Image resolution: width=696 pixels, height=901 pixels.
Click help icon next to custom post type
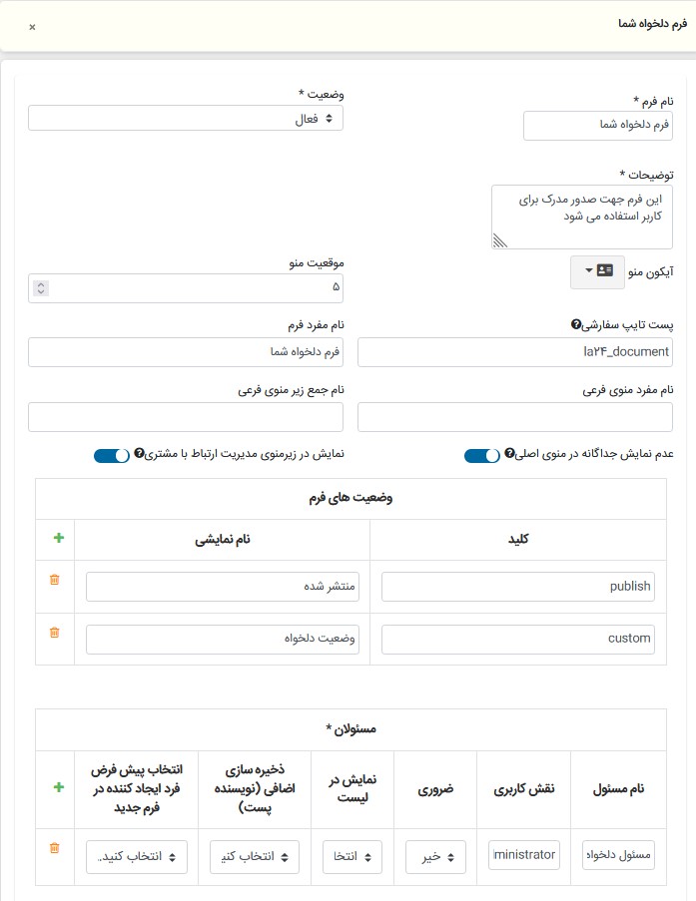575,325
